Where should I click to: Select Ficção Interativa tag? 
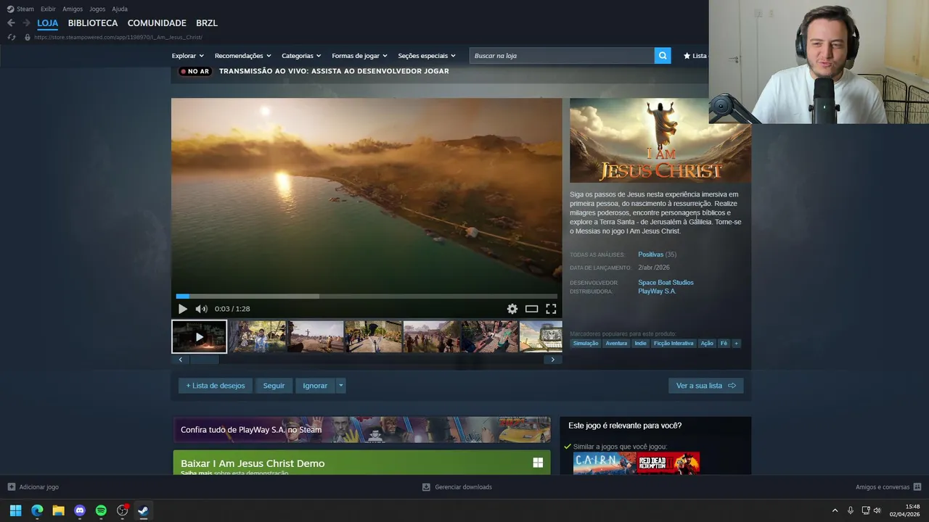point(674,344)
